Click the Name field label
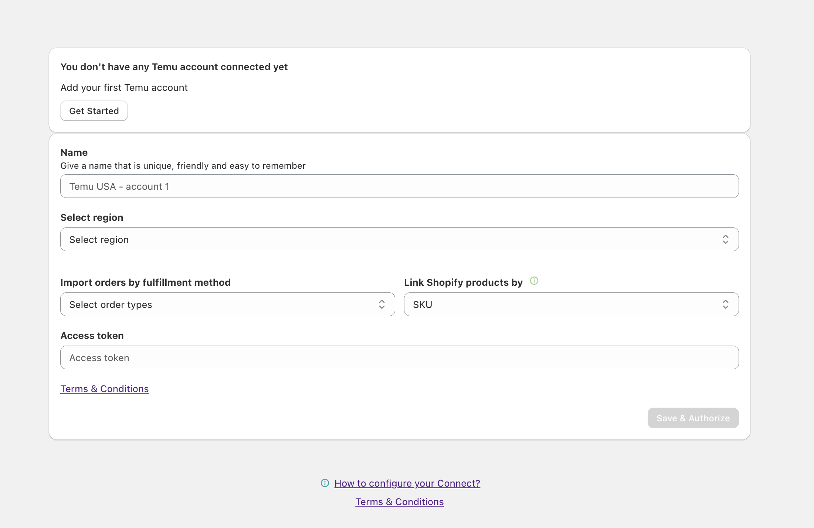814x528 pixels. pyautogui.click(x=74, y=152)
